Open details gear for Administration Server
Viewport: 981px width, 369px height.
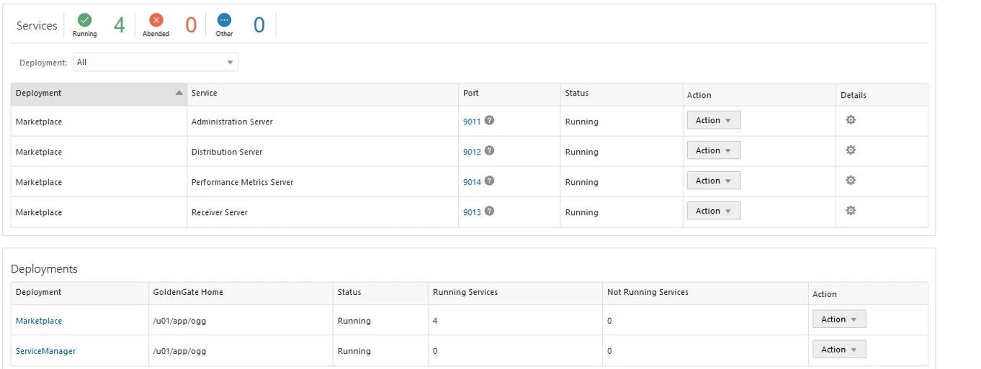[x=850, y=120]
